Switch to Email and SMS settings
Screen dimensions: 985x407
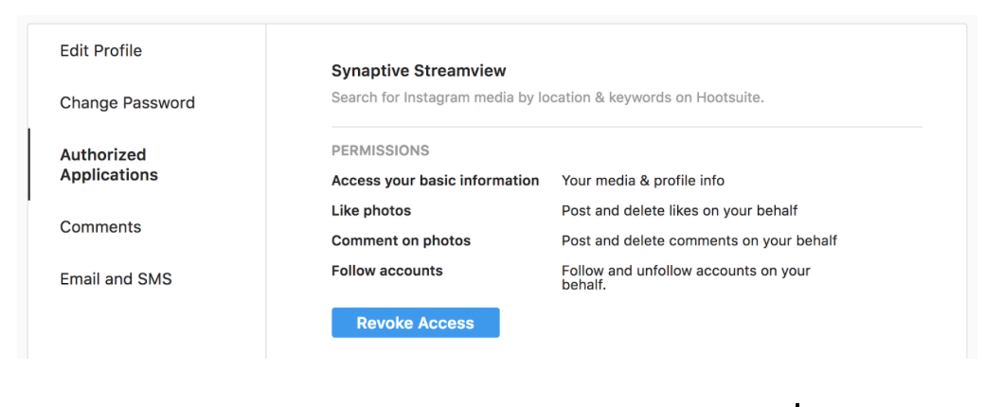click(116, 279)
